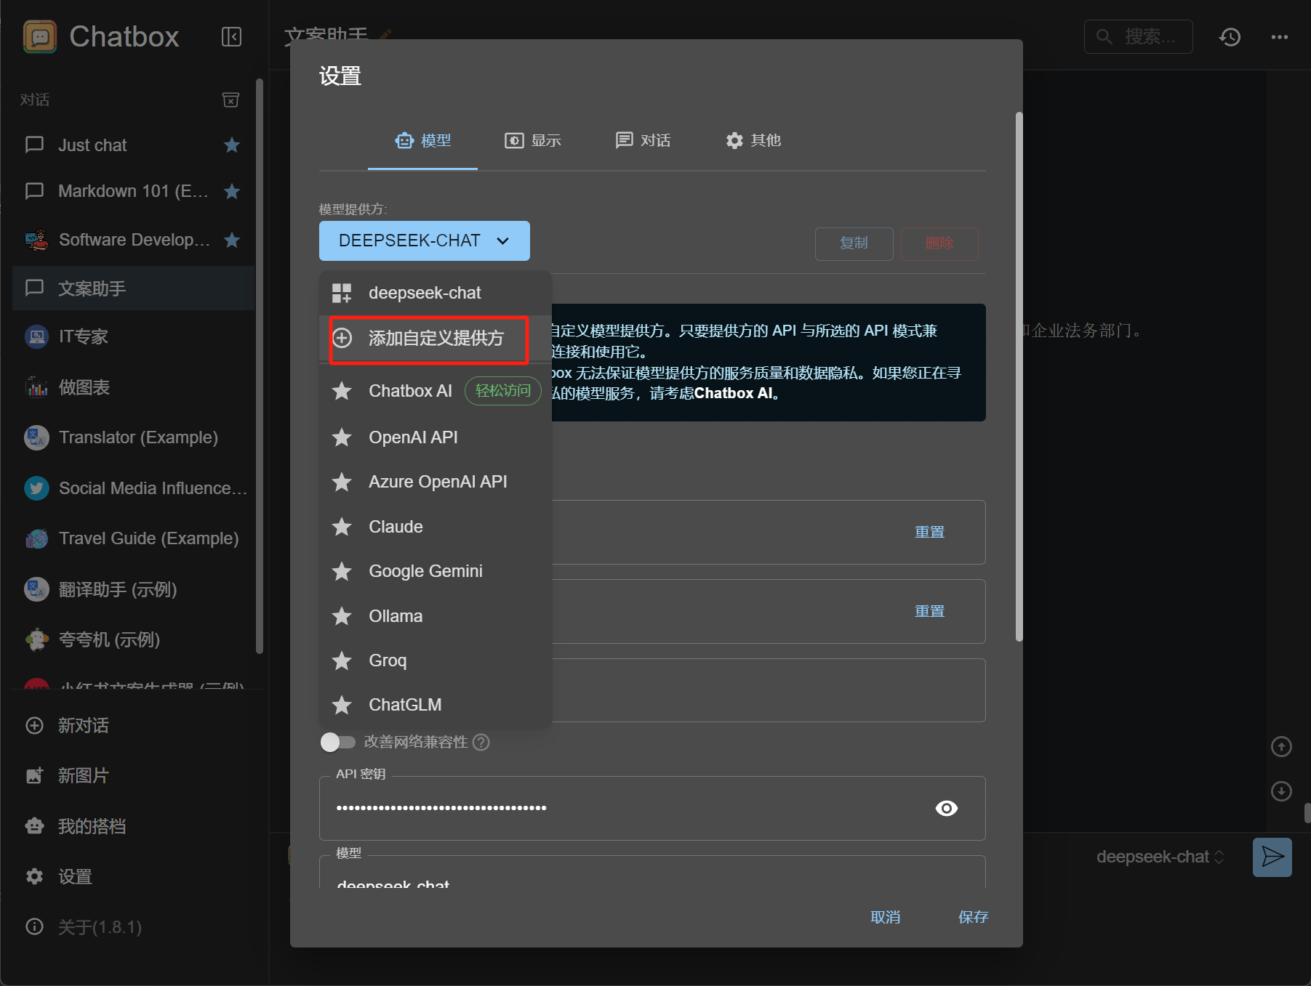Viewport: 1311px width, 986px height.
Task: Open the three-dots more options menu
Action: tap(1280, 36)
